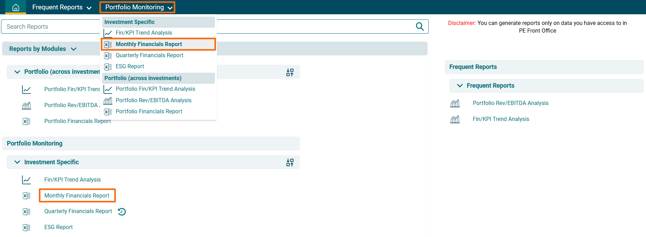
Task: Click the Excel icon beside ESG Report in dropdown
Action: coord(108,67)
